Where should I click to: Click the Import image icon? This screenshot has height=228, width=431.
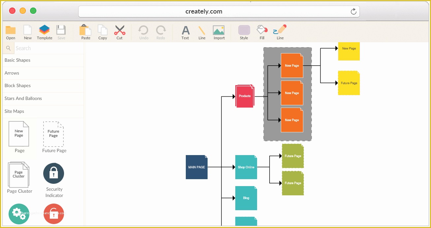click(219, 30)
